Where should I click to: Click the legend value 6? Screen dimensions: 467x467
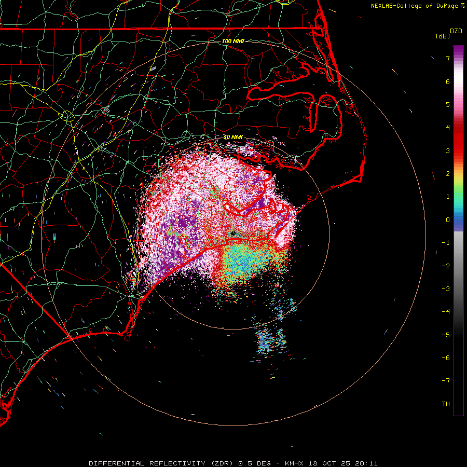[x=448, y=81]
